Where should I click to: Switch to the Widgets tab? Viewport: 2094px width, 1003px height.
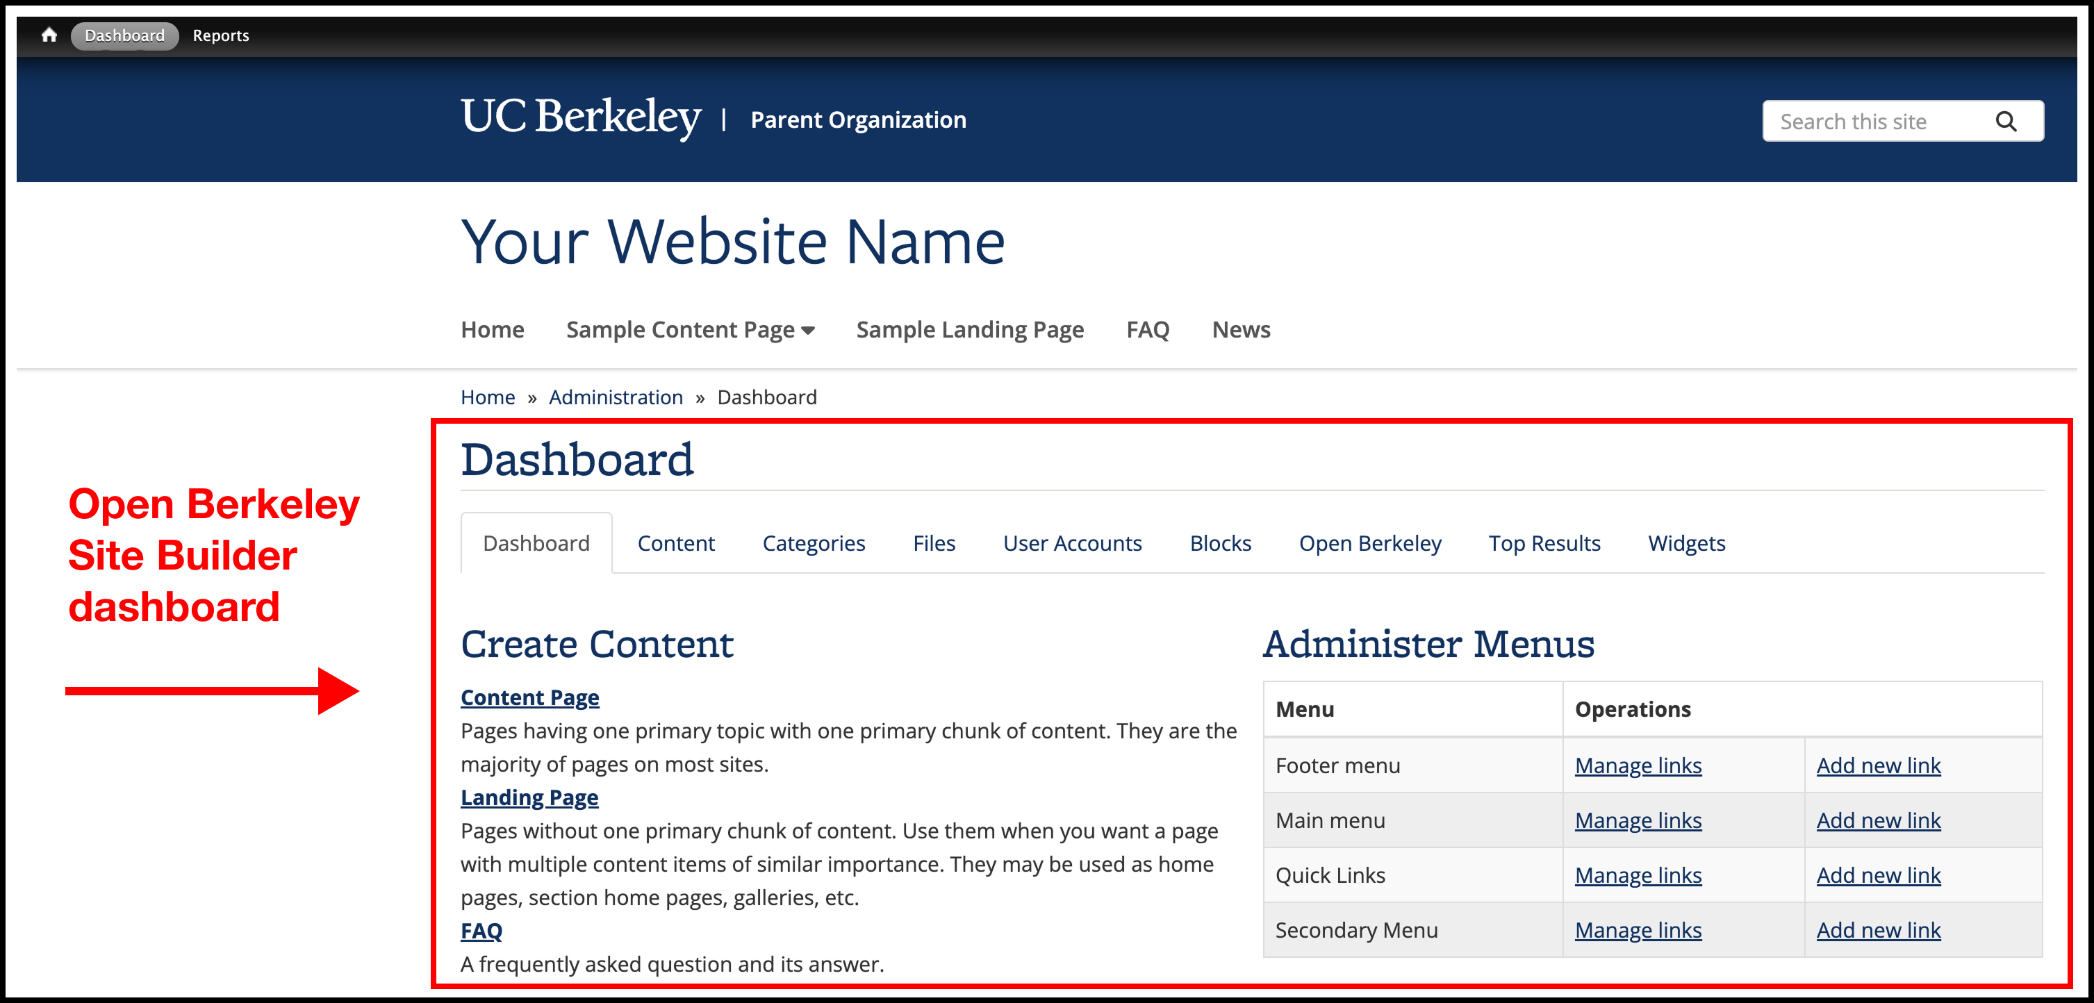(x=1687, y=543)
